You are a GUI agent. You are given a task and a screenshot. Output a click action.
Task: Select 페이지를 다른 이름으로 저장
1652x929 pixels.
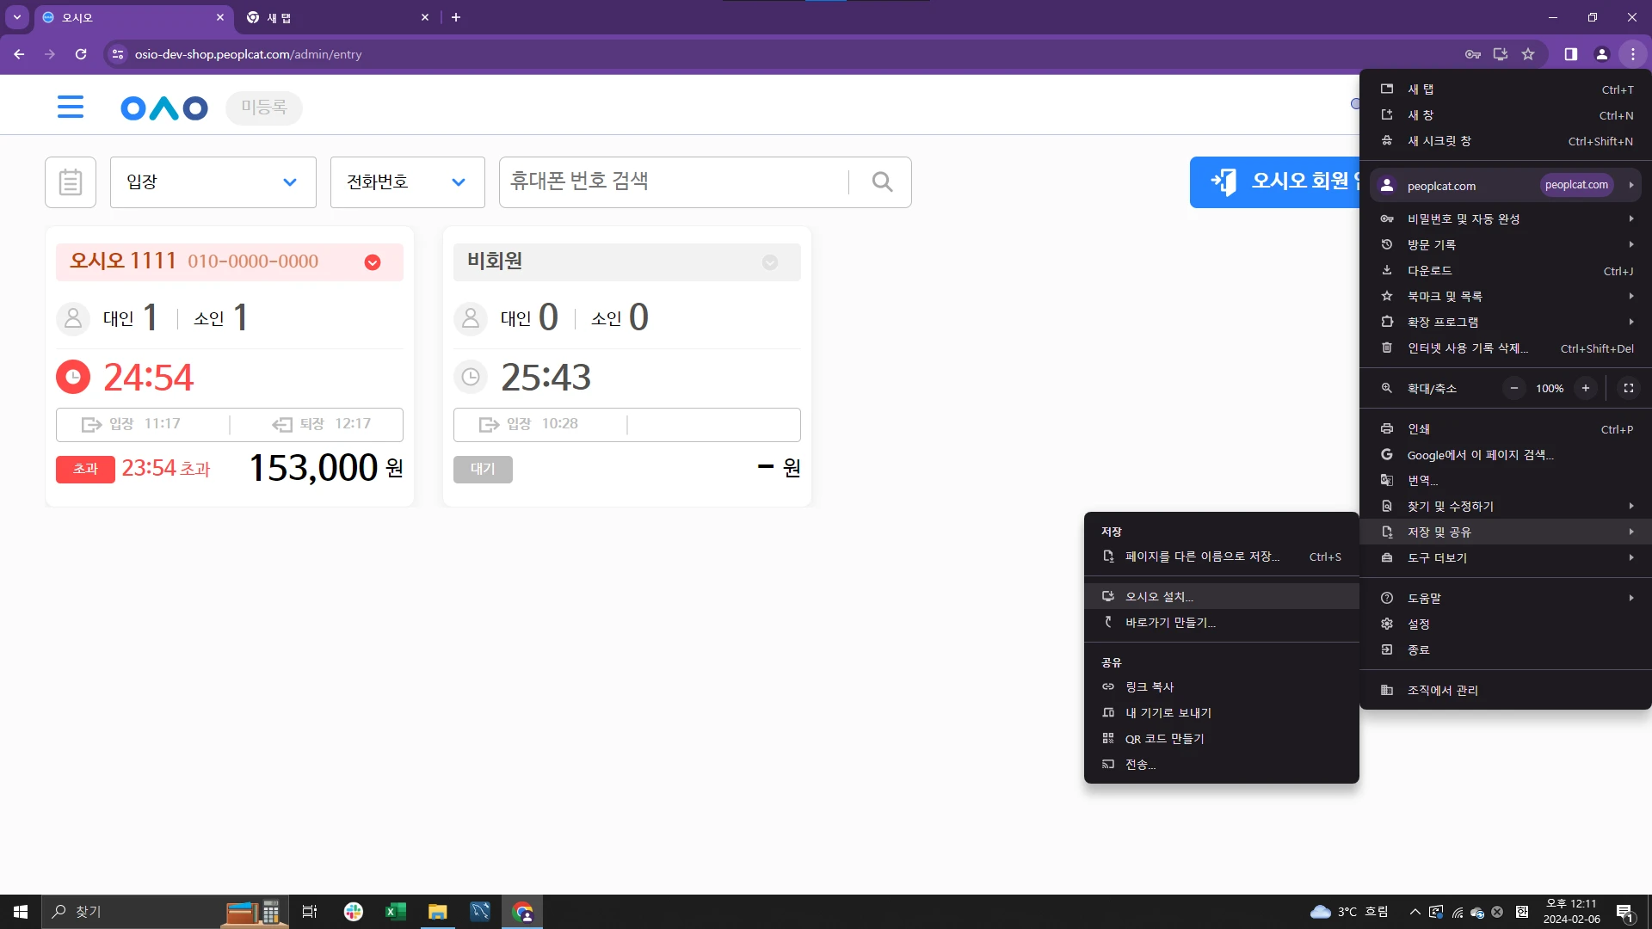1222,557
